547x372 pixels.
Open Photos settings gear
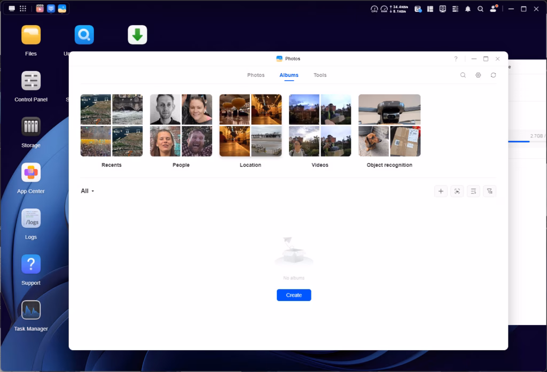[x=478, y=75]
